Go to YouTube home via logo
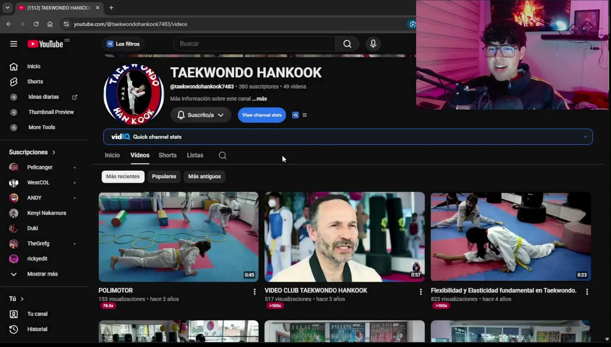The image size is (611, 347). (45, 44)
